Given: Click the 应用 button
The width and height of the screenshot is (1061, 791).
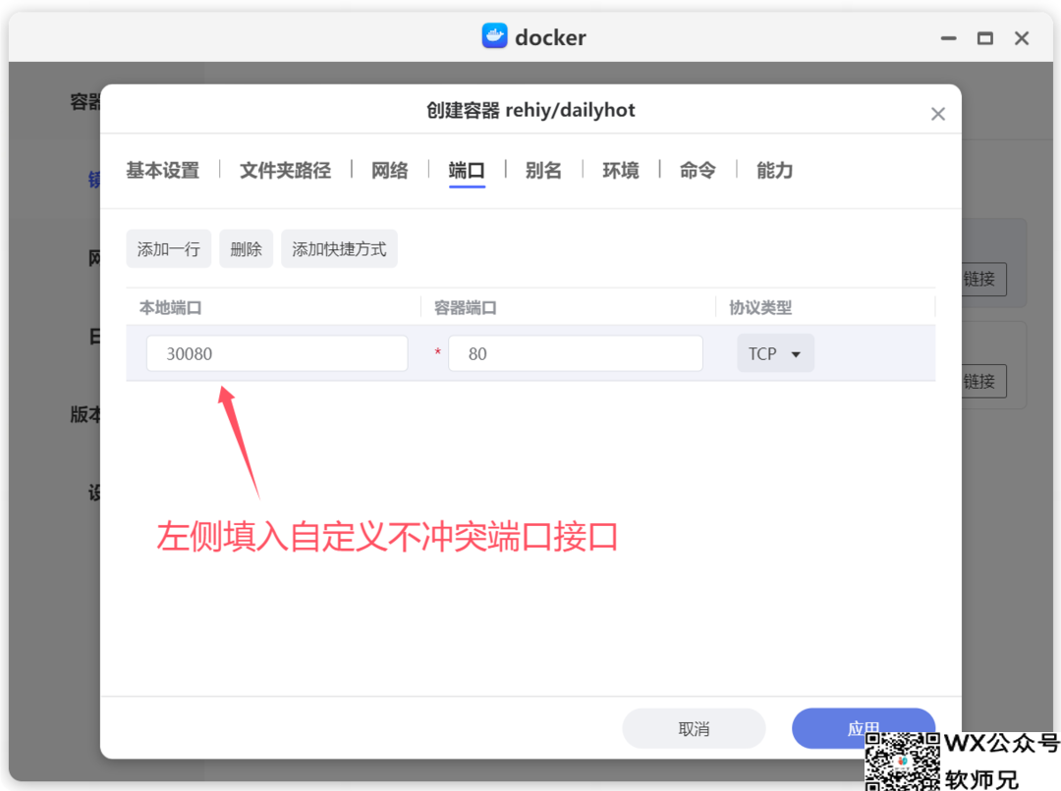Looking at the screenshot, I should point(864,728).
